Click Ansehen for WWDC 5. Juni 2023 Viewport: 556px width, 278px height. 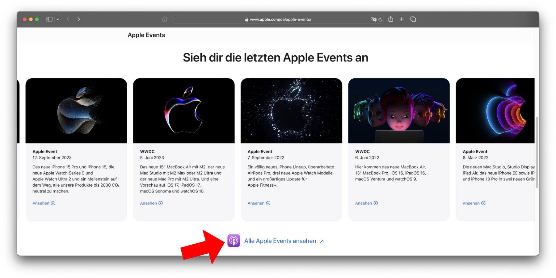(151, 203)
